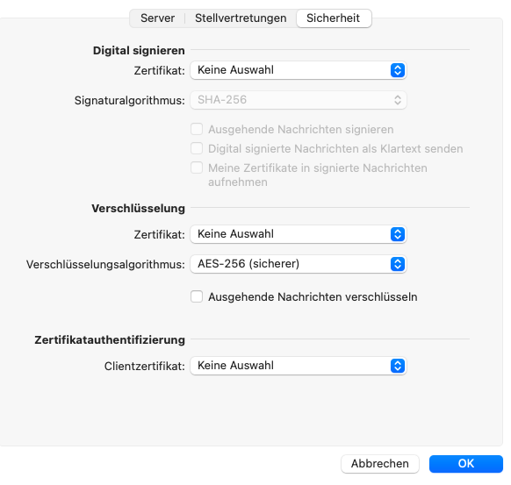Viewport: 511px width, 485px height.
Task: Check Meine Zertifikate in signierte Nachrichten aufnehmen
Action: pyautogui.click(x=197, y=168)
